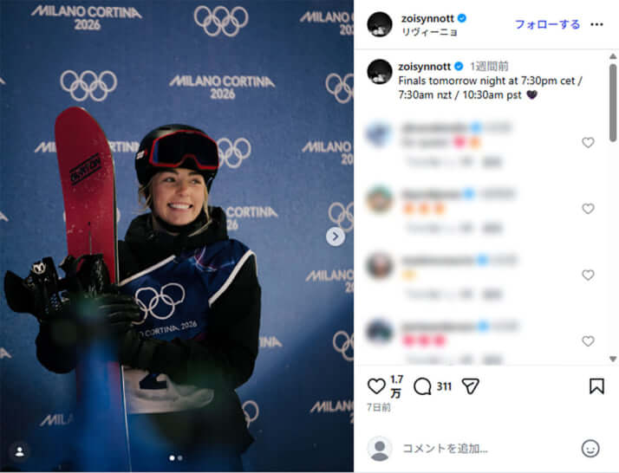Share the post with the paper plane icon
Viewport: 619px width, 473px height.
point(470,386)
